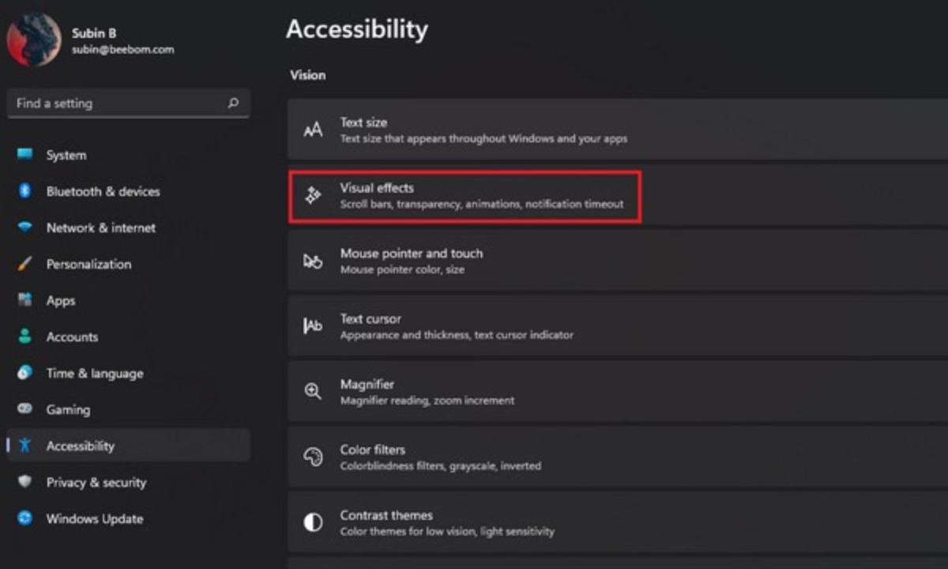Open Bluetooth & devices settings

(102, 191)
